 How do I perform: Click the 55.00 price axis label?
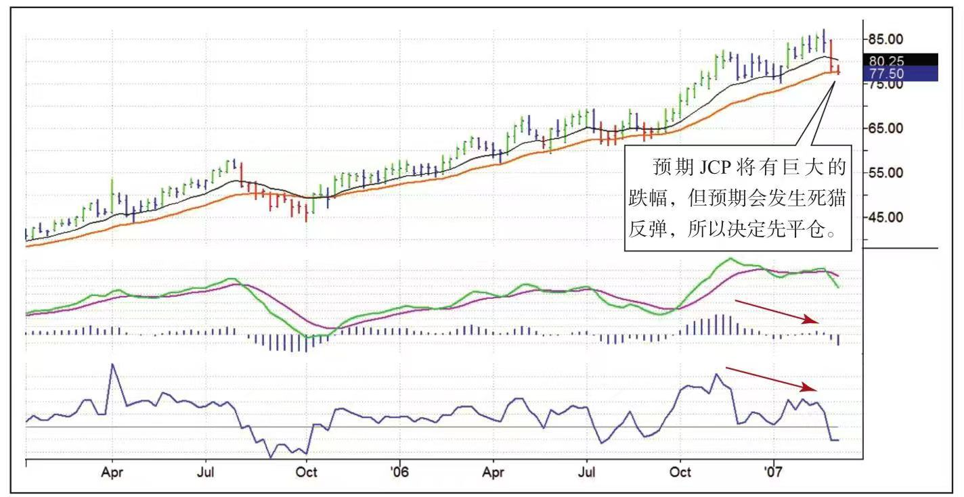[886, 172]
